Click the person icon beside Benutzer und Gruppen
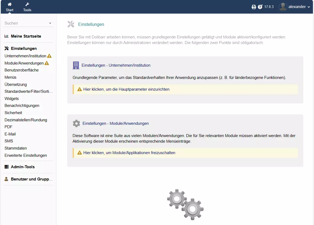The image size is (314, 225). point(6,179)
